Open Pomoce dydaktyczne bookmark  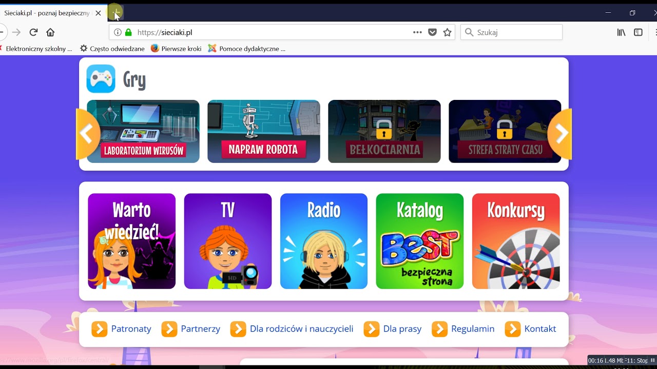(246, 49)
